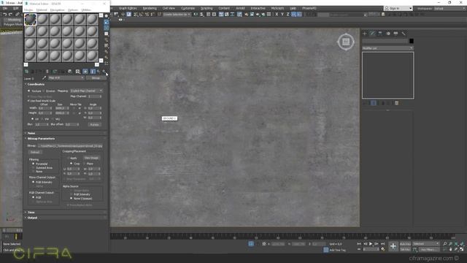Toggle Use Real-World Scale checkbox
The height and width of the screenshot is (263, 467).
(29, 101)
